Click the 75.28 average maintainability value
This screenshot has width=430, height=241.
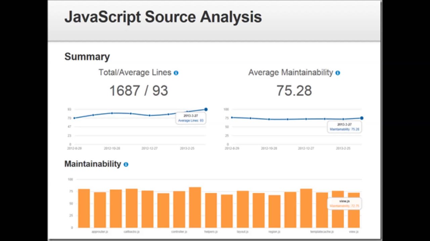point(294,91)
